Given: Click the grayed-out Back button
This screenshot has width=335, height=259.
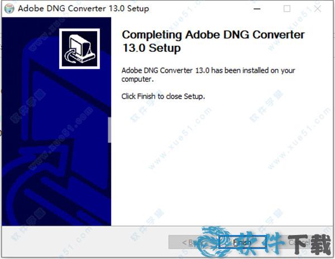Looking at the screenshot, I should pos(192,242).
